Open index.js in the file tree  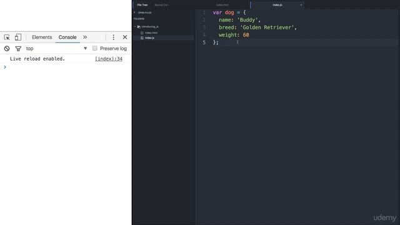tap(149, 37)
